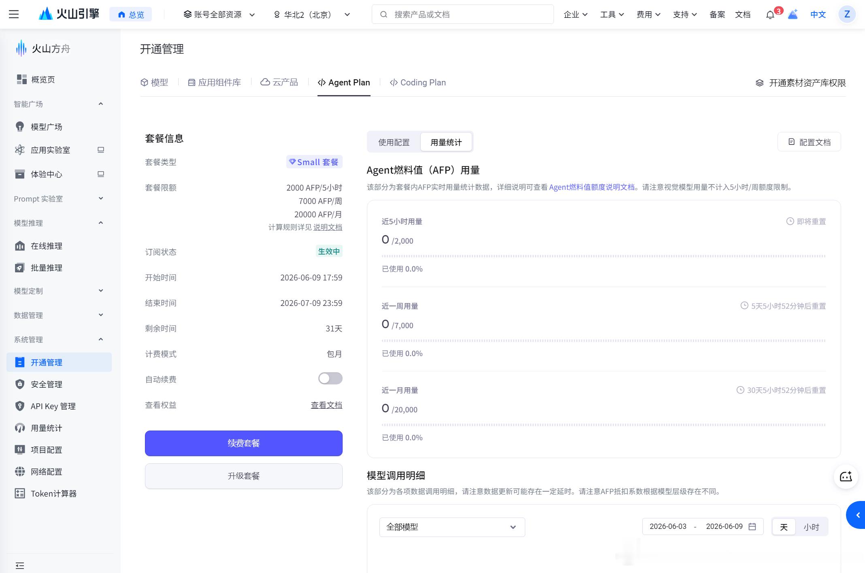Switch language via 中文
Image resolution: width=865 pixels, height=573 pixels.
pyautogui.click(x=818, y=15)
